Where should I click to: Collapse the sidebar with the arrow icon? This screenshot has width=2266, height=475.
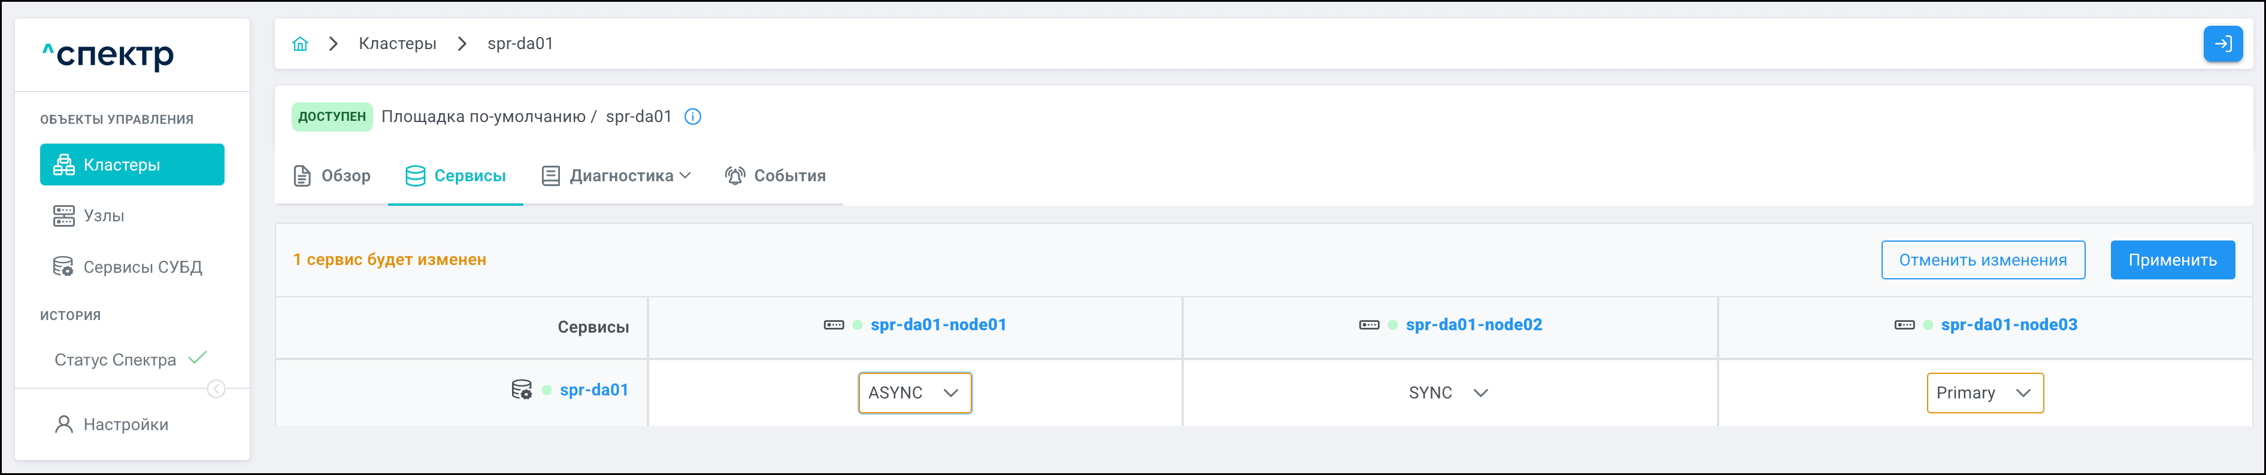tap(216, 389)
